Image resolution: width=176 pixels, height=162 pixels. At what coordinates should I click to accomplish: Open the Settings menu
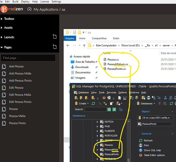56,2
